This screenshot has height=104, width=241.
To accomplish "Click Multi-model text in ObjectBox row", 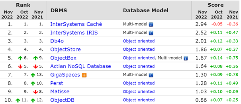I will (x=170, y=58).
